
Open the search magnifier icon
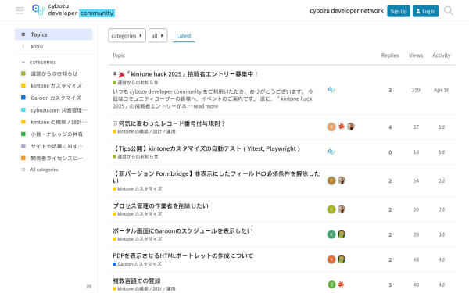(448, 10)
